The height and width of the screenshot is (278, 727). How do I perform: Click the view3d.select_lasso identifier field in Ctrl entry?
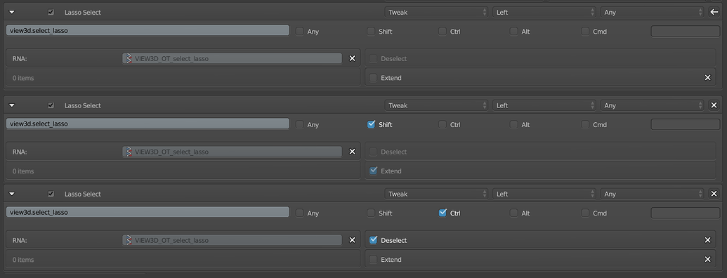[x=148, y=212]
